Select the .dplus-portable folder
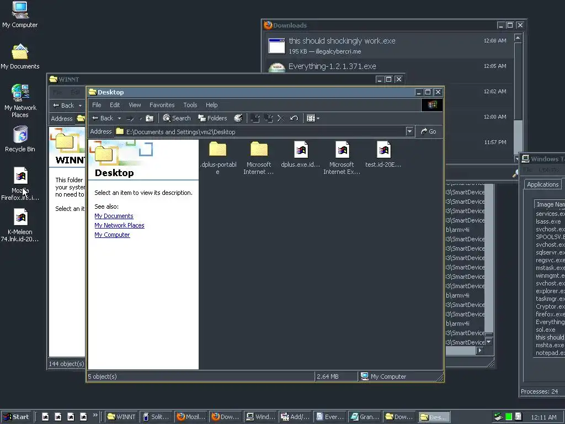565x424 pixels. tap(217, 157)
